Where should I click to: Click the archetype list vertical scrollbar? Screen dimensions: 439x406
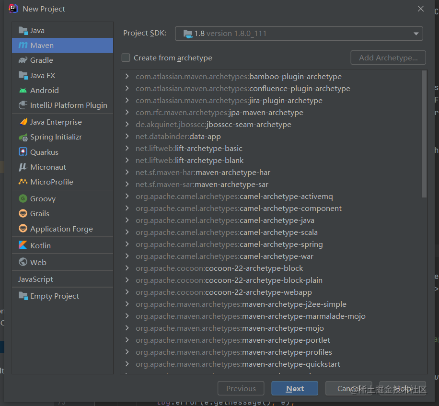[x=424, y=134]
